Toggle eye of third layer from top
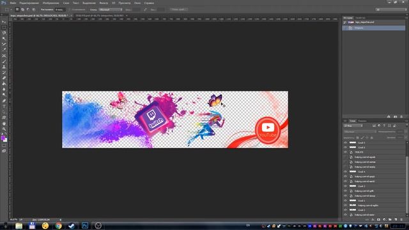 click(x=345, y=152)
